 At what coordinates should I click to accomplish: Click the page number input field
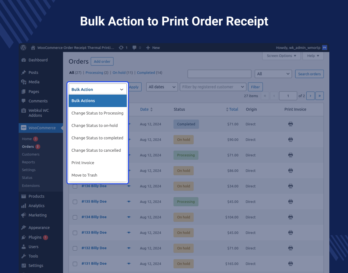click(288, 96)
